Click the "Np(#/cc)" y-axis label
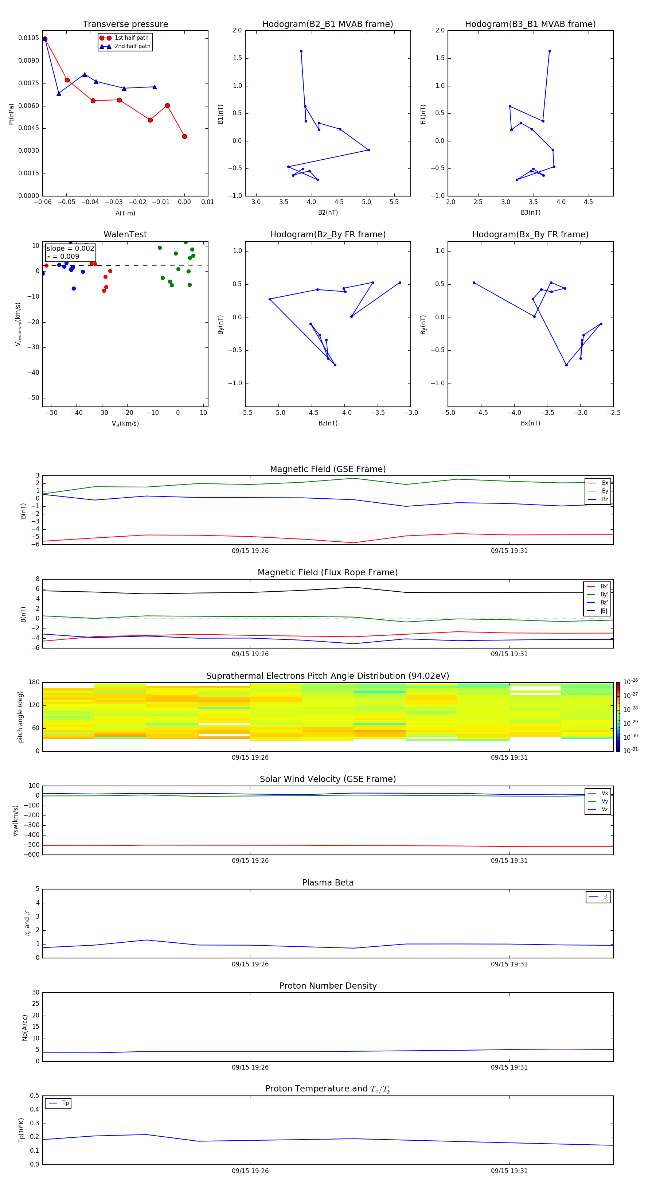 pos(25,1027)
